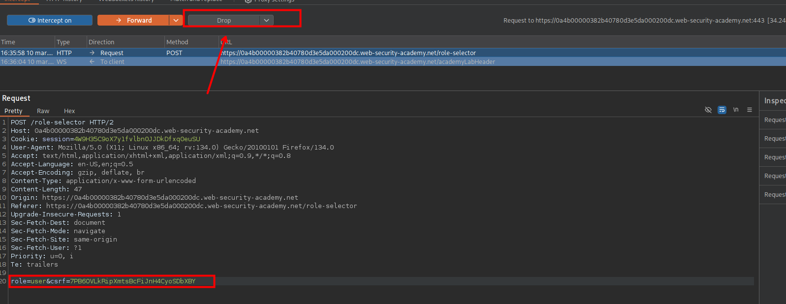Show non-printable characters with \n icon
This screenshot has width=786, height=304.
(x=736, y=110)
